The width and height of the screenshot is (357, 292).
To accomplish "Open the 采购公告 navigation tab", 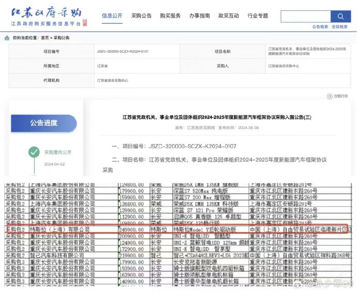I will click(x=141, y=16).
